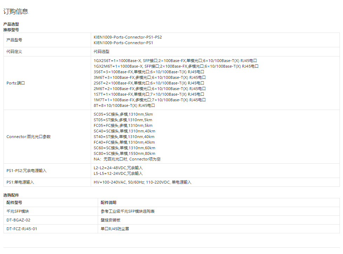Select the SC05 connector option line
This screenshot has width=343, height=254.
pos(123,114)
